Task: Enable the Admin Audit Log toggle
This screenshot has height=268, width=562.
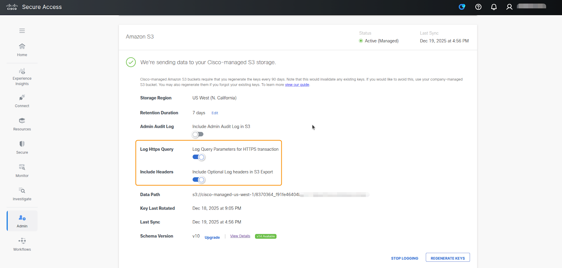Action: (x=198, y=135)
